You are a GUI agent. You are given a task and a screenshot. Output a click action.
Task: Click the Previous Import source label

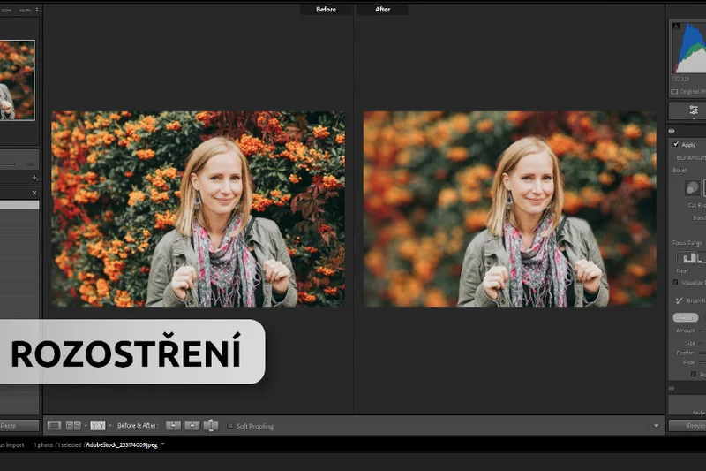click(x=12, y=444)
